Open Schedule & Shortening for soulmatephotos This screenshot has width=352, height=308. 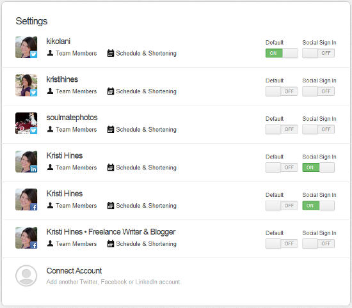(146, 129)
